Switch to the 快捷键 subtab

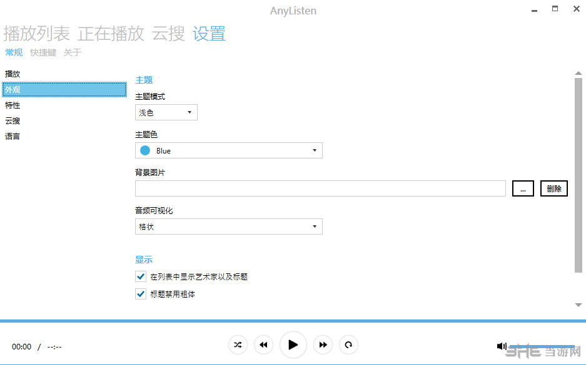[43, 52]
